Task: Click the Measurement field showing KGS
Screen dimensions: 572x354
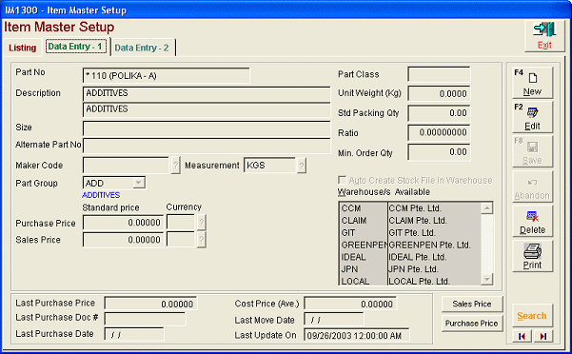Action: (x=269, y=166)
